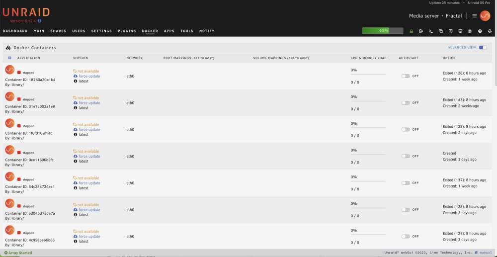
Task: Click force update for container 31e7c002a1e9
Action: point(89,103)
